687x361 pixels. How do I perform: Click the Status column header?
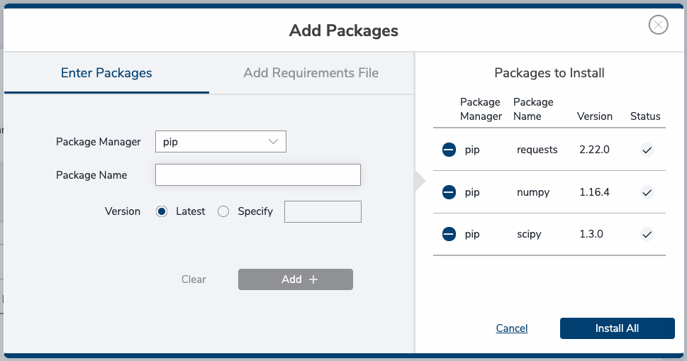point(645,116)
